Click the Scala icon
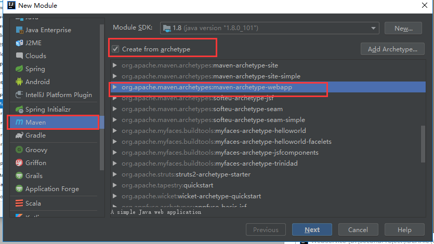434x244 pixels. coord(19,204)
